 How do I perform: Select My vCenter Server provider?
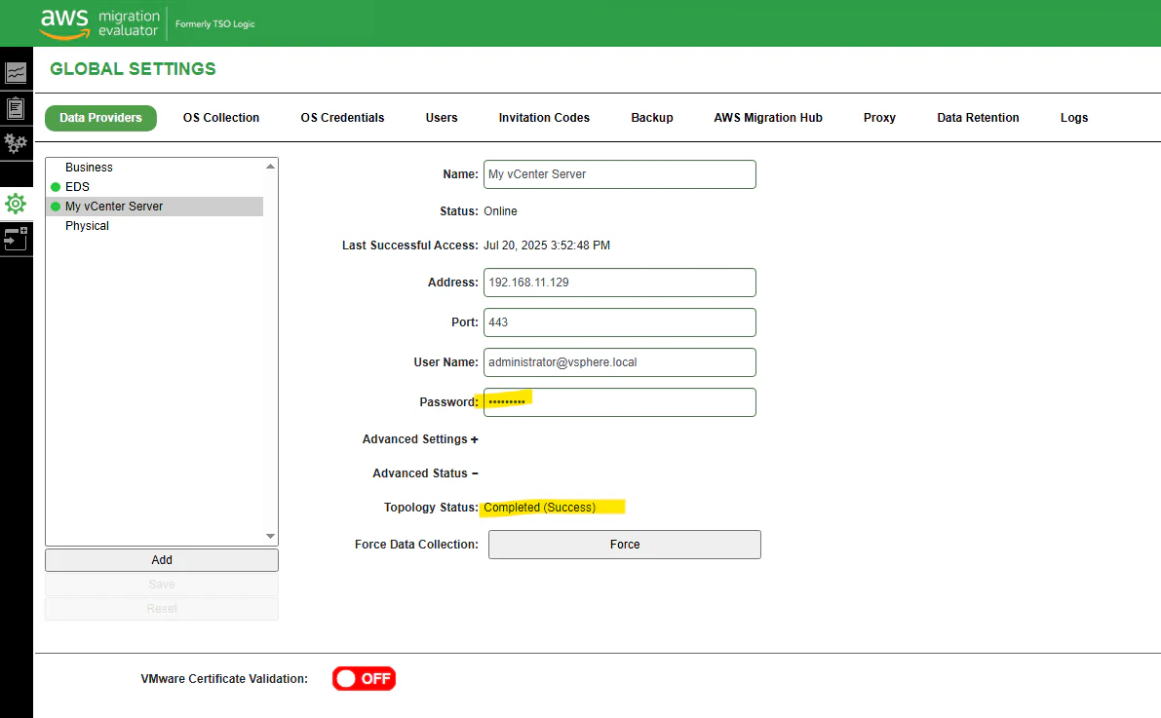[x=155, y=207]
